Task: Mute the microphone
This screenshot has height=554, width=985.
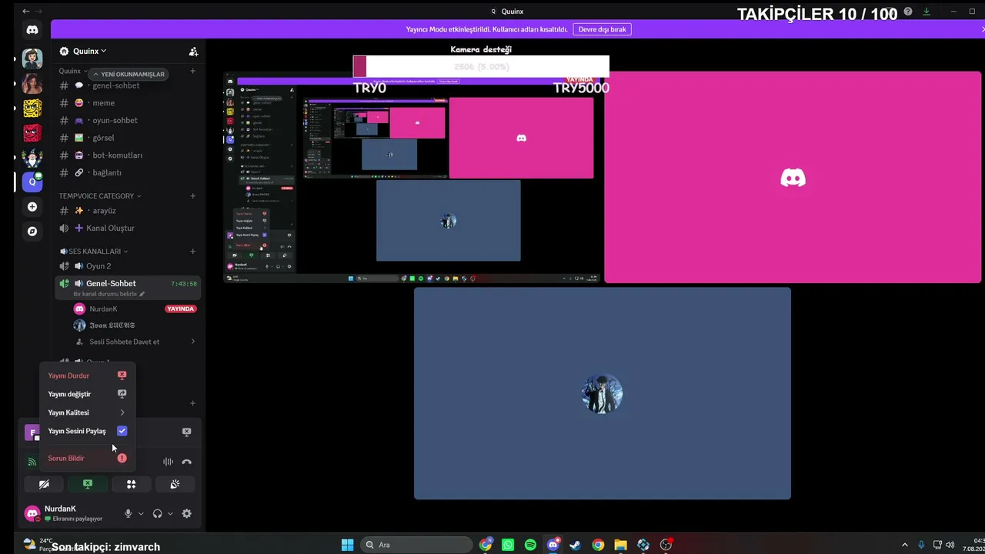Action: [129, 513]
